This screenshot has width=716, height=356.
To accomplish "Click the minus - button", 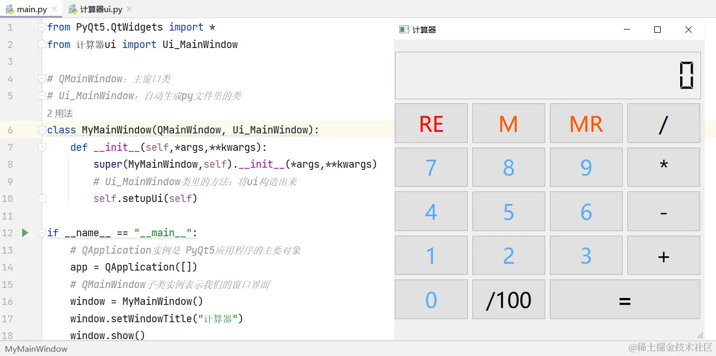I will click(664, 211).
